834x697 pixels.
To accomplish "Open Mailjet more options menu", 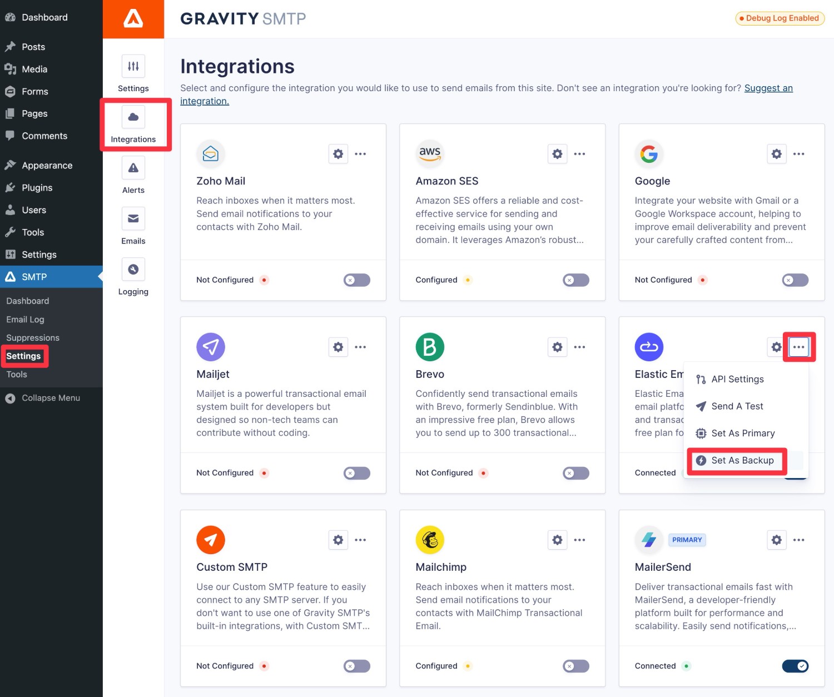I will pyautogui.click(x=360, y=347).
